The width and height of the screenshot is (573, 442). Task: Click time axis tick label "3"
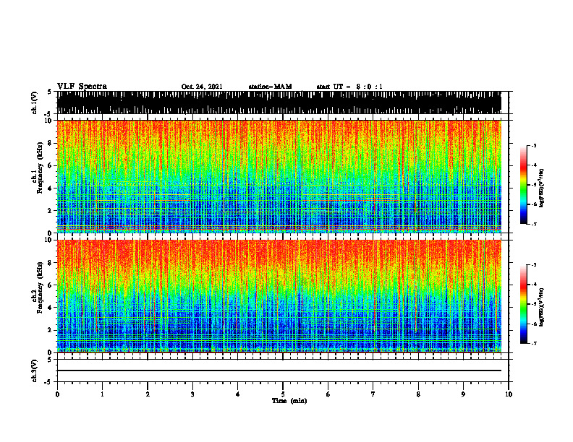(x=192, y=394)
